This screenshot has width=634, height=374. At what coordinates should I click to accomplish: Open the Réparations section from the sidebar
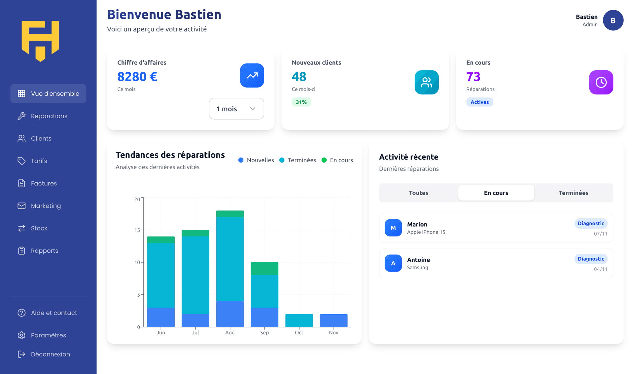click(x=49, y=116)
